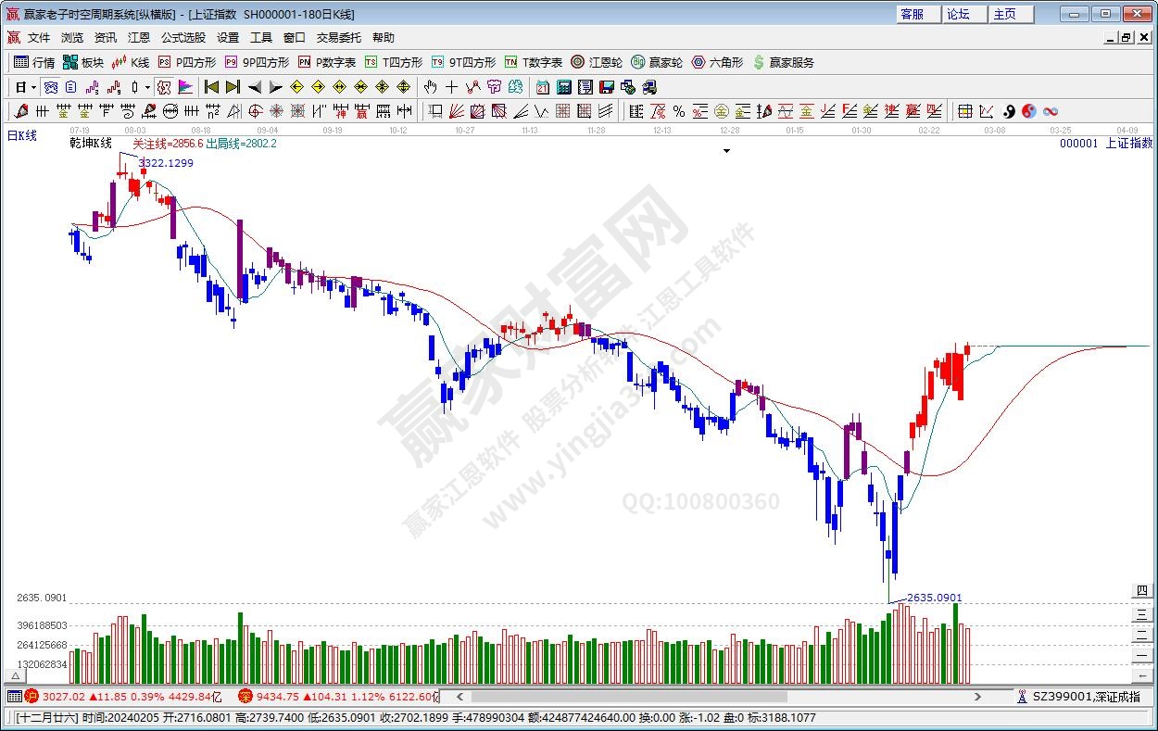Image resolution: width=1158 pixels, height=731 pixels.
Task: Open the 公式选股 menu
Action: [183, 38]
